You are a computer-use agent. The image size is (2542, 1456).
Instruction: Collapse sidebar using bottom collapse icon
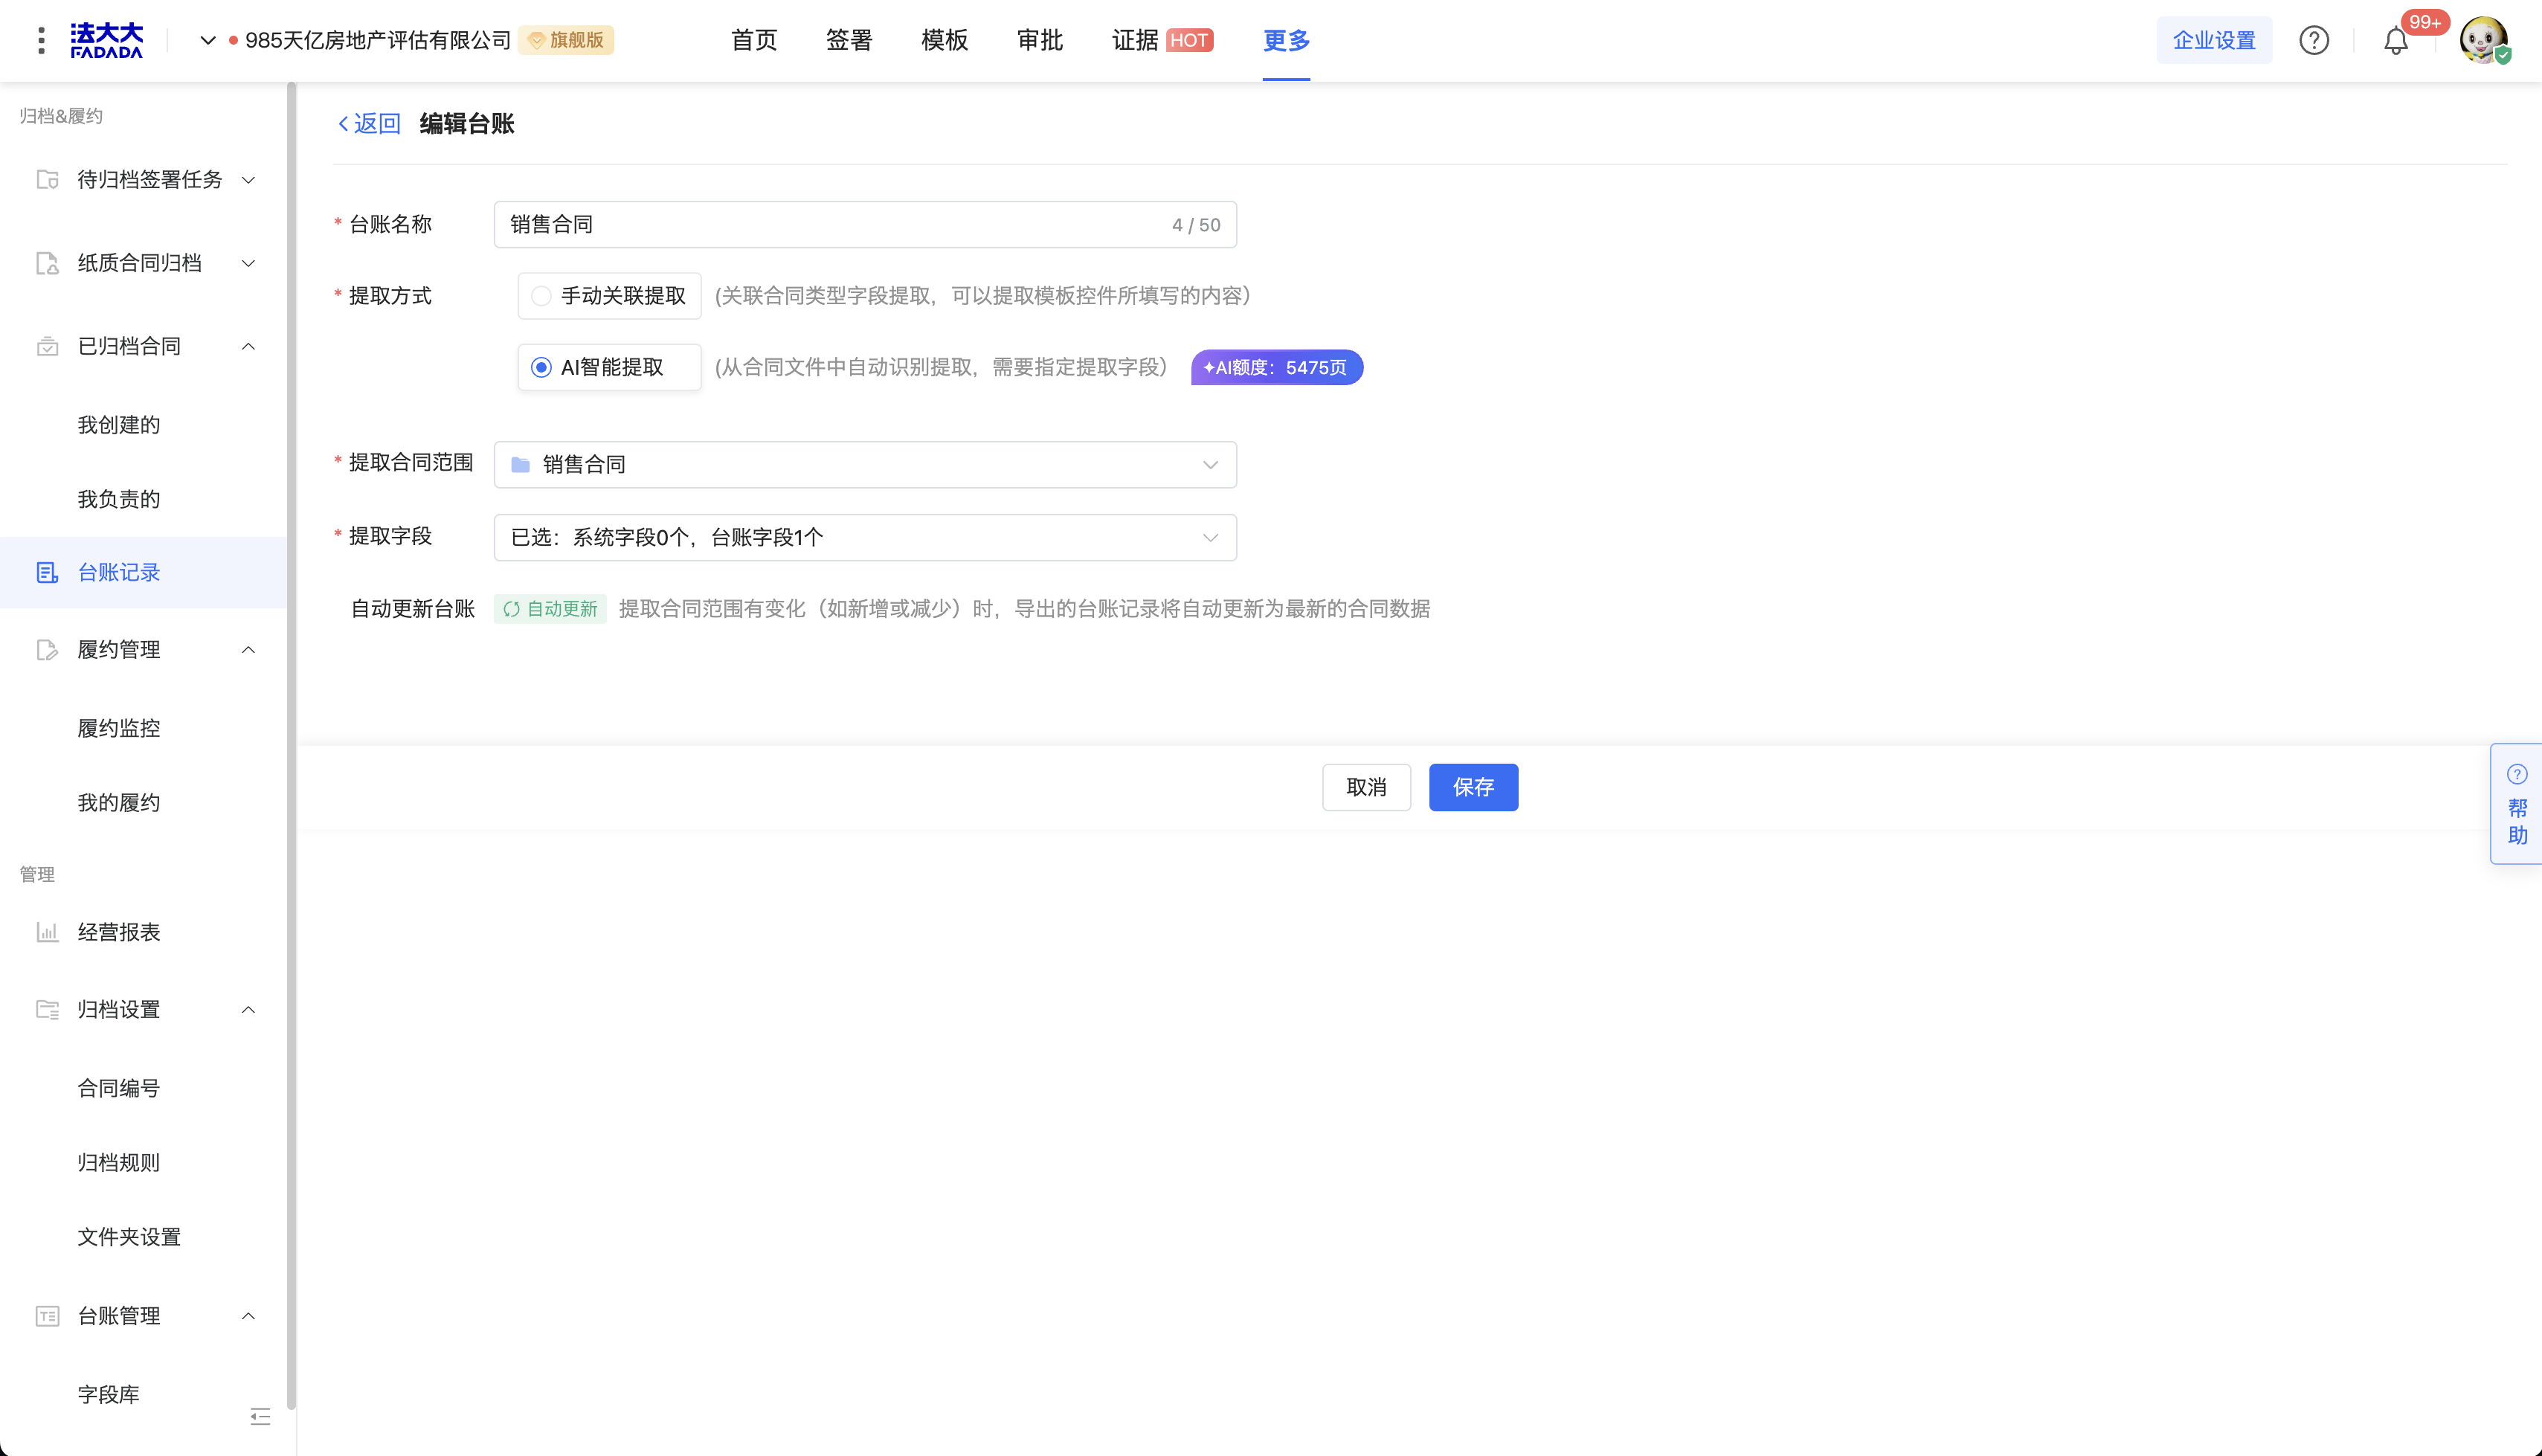[x=260, y=1416]
